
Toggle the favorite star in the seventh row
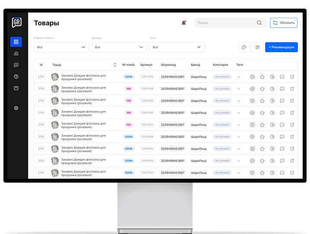click(262, 149)
